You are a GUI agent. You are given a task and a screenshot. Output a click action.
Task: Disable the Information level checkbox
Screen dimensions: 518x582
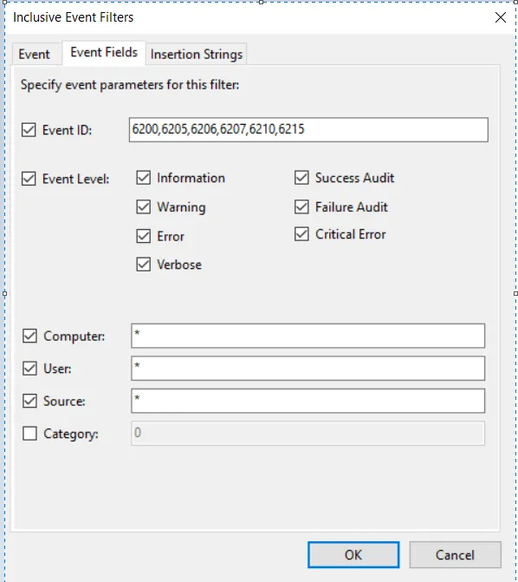coord(144,178)
